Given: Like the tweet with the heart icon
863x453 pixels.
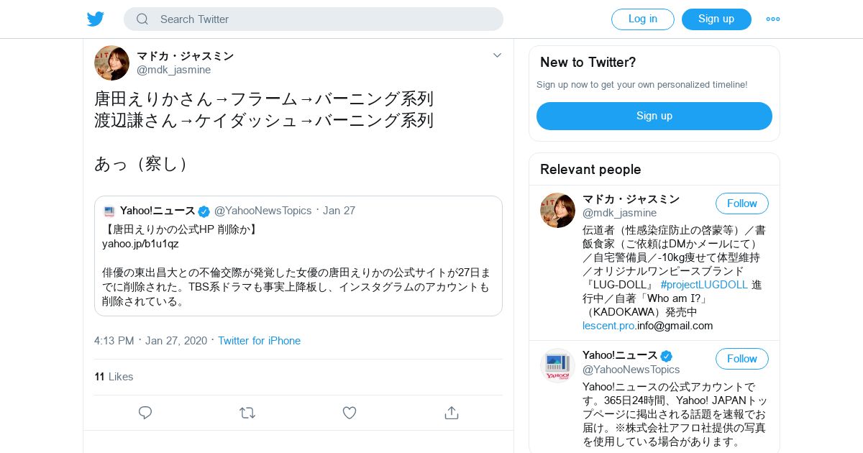Looking at the screenshot, I should (350, 413).
